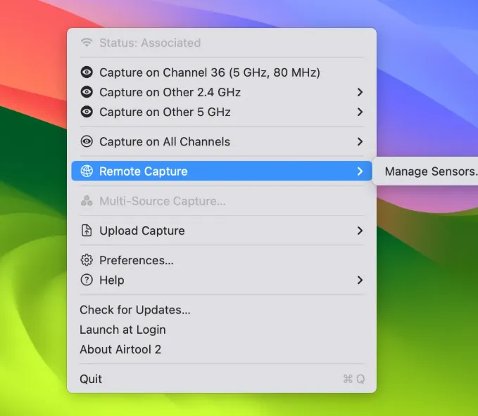
Task: Click the Multi-Source Capture… entry
Action: (222, 201)
